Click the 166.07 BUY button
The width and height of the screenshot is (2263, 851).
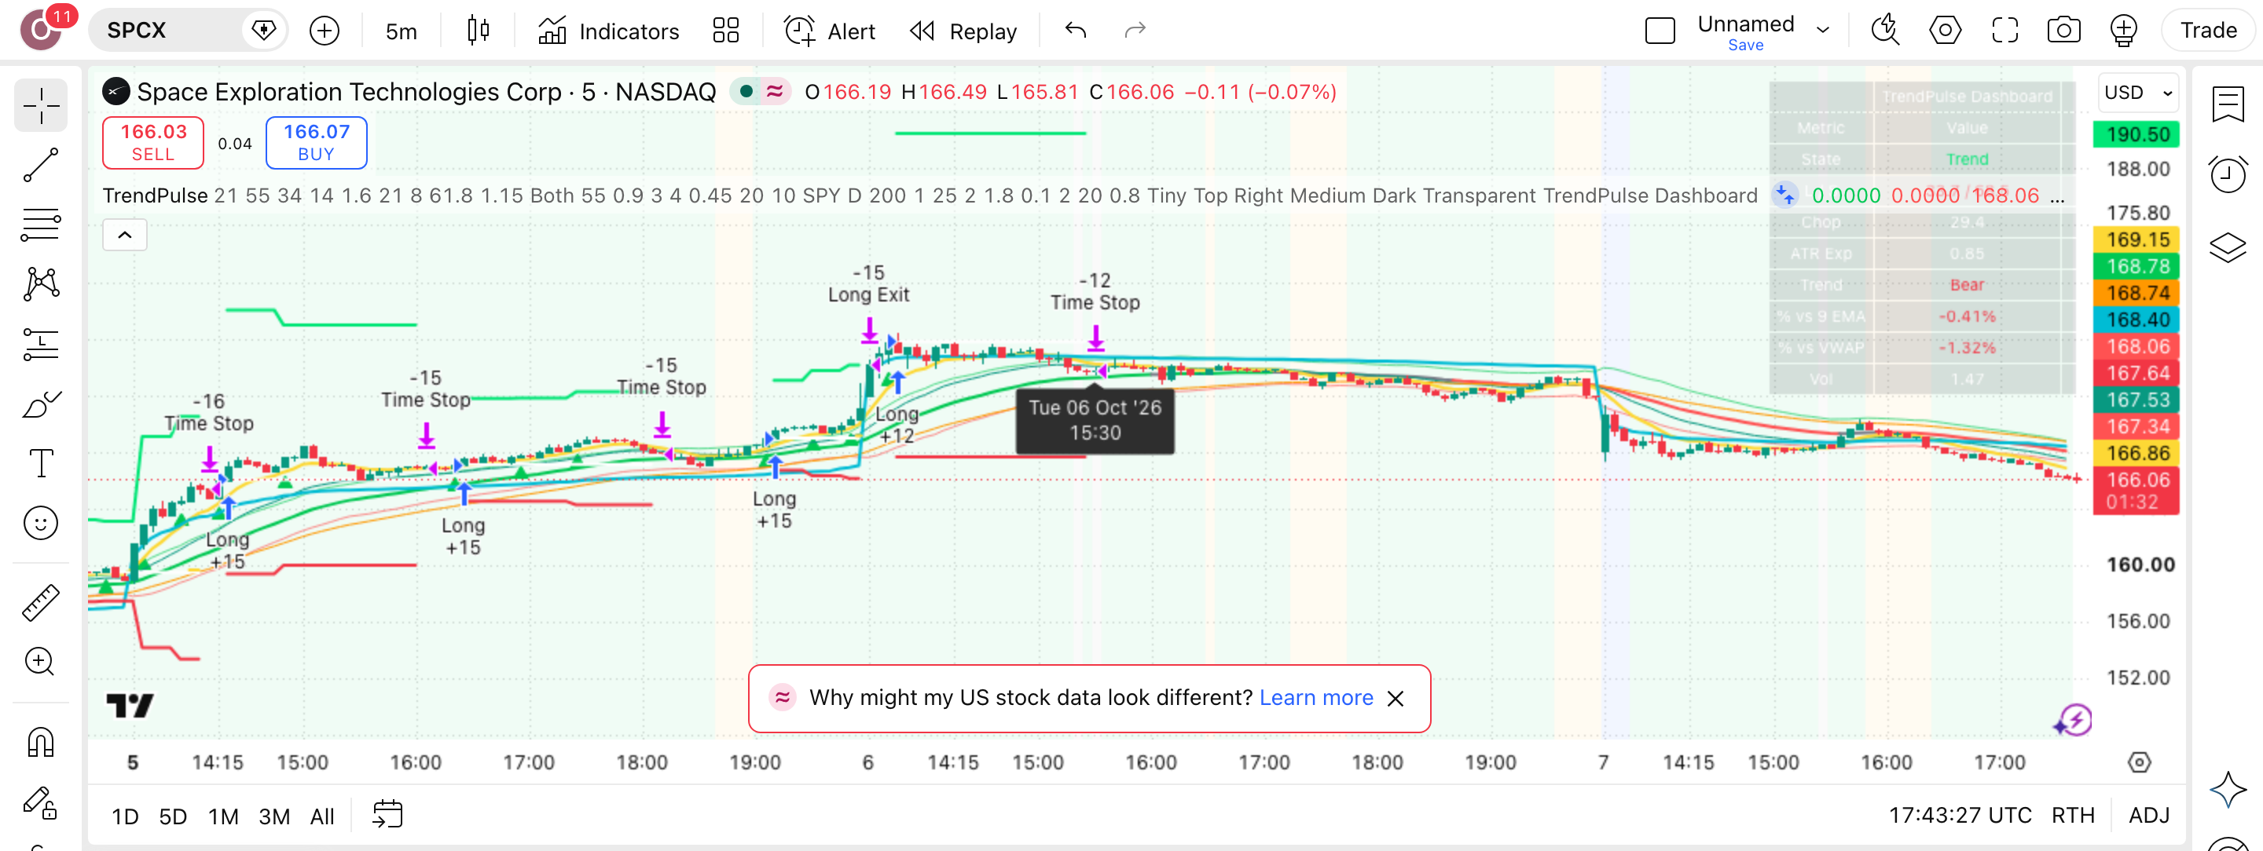pos(316,142)
